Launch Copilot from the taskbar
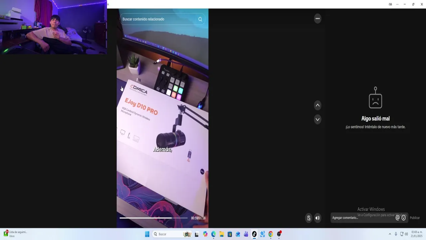426x240 pixels. click(205, 234)
